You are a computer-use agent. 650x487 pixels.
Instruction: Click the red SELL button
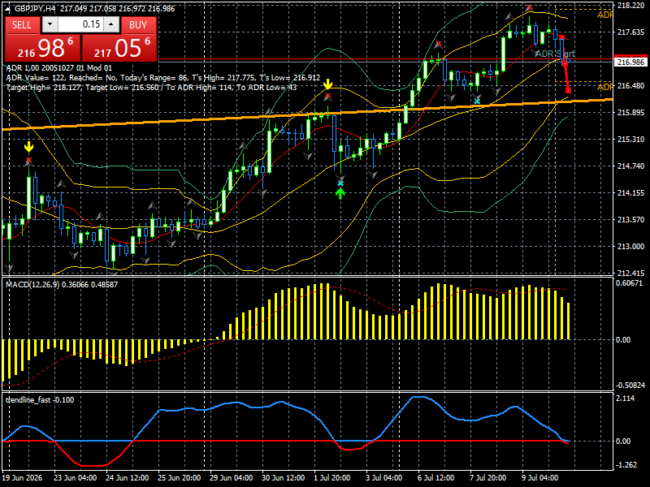pos(22,25)
